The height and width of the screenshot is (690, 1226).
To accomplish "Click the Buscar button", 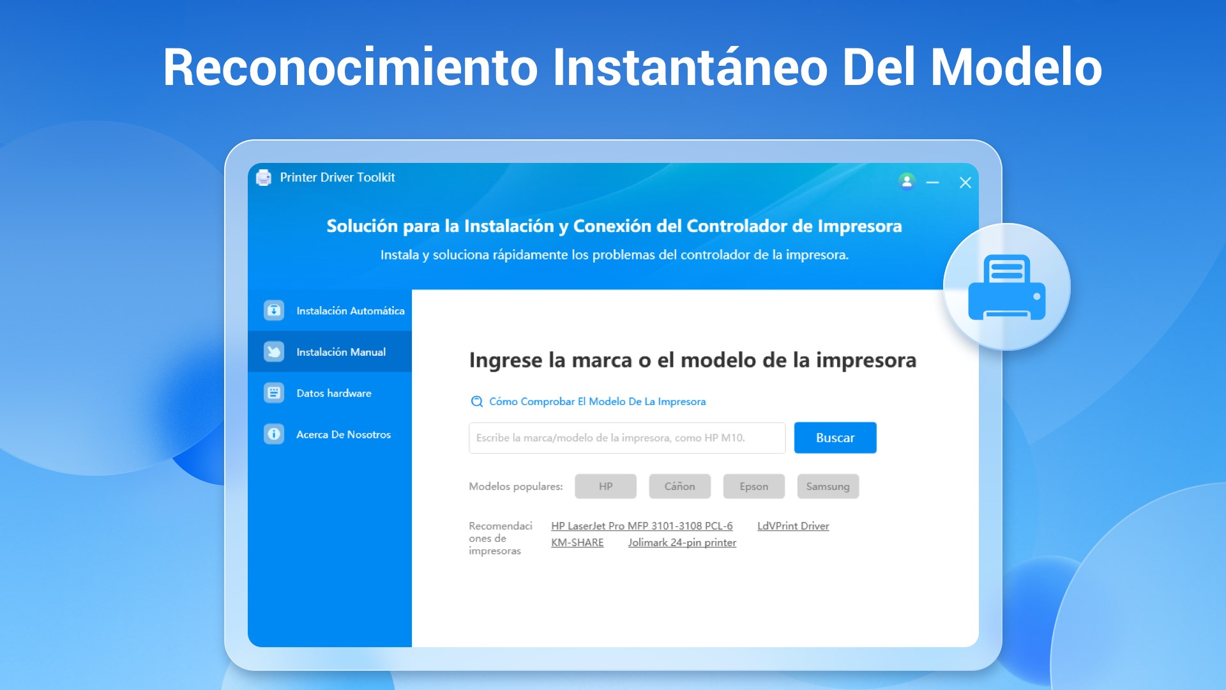I will [x=835, y=438].
